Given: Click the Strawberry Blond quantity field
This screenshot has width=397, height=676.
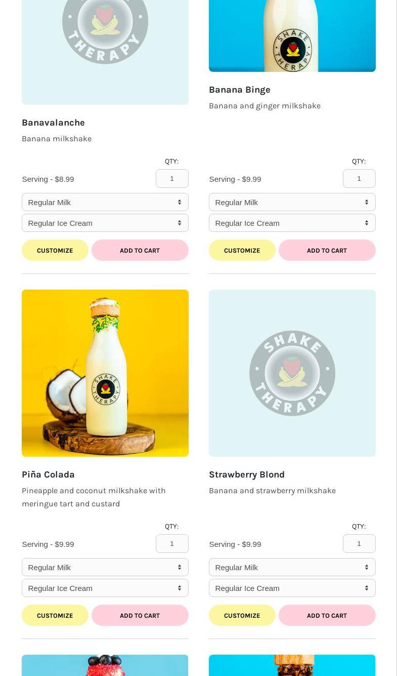Looking at the screenshot, I should (x=359, y=543).
